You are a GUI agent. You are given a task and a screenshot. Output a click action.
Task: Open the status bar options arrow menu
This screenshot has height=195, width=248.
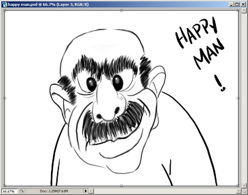click(86, 191)
